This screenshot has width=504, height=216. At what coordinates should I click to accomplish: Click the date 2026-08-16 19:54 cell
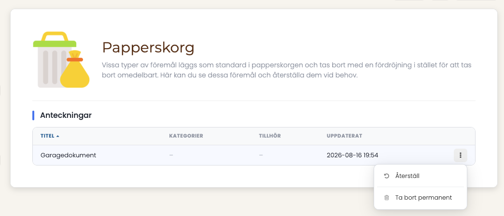pyautogui.click(x=352, y=155)
